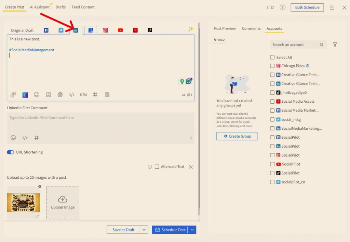Click the media library icon at toolbar start
Screen dimensions: 350x242
[x=13, y=95]
